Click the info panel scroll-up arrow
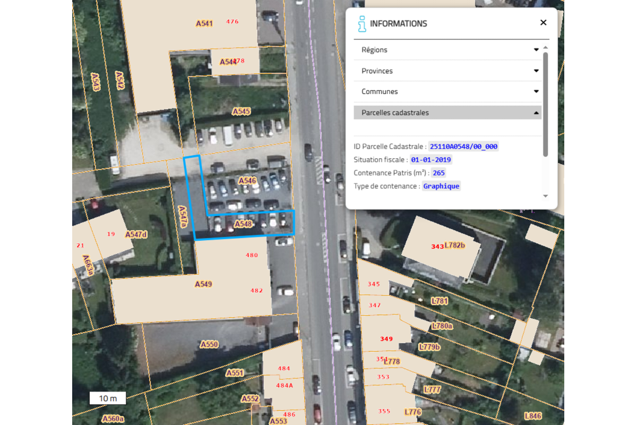This screenshot has height=425, width=637. tap(545, 48)
